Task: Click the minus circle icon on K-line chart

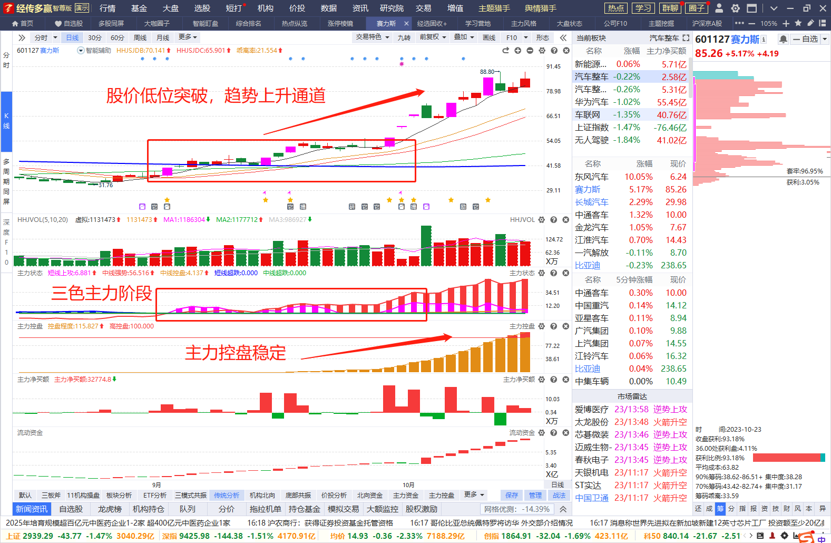Action: tap(530, 51)
